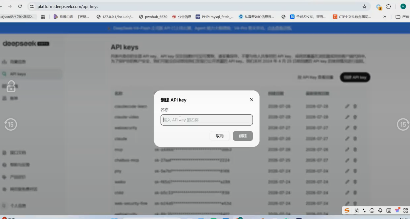Edit the child API key row

click(x=347, y=192)
